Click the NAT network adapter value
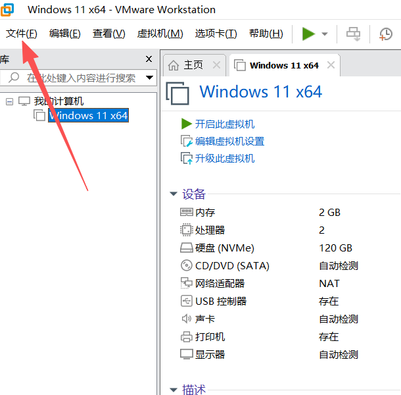 (x=329, y=284)
